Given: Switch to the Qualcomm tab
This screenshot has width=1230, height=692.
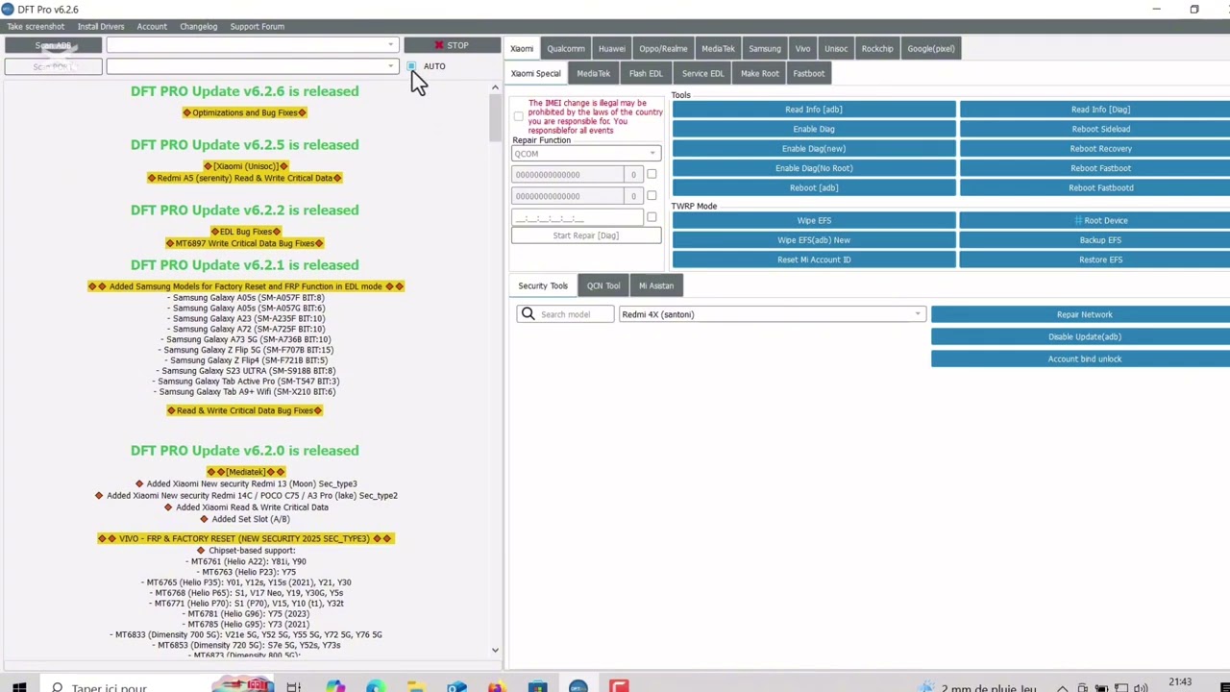Looking at the screenshot, I should click(566, 48).
